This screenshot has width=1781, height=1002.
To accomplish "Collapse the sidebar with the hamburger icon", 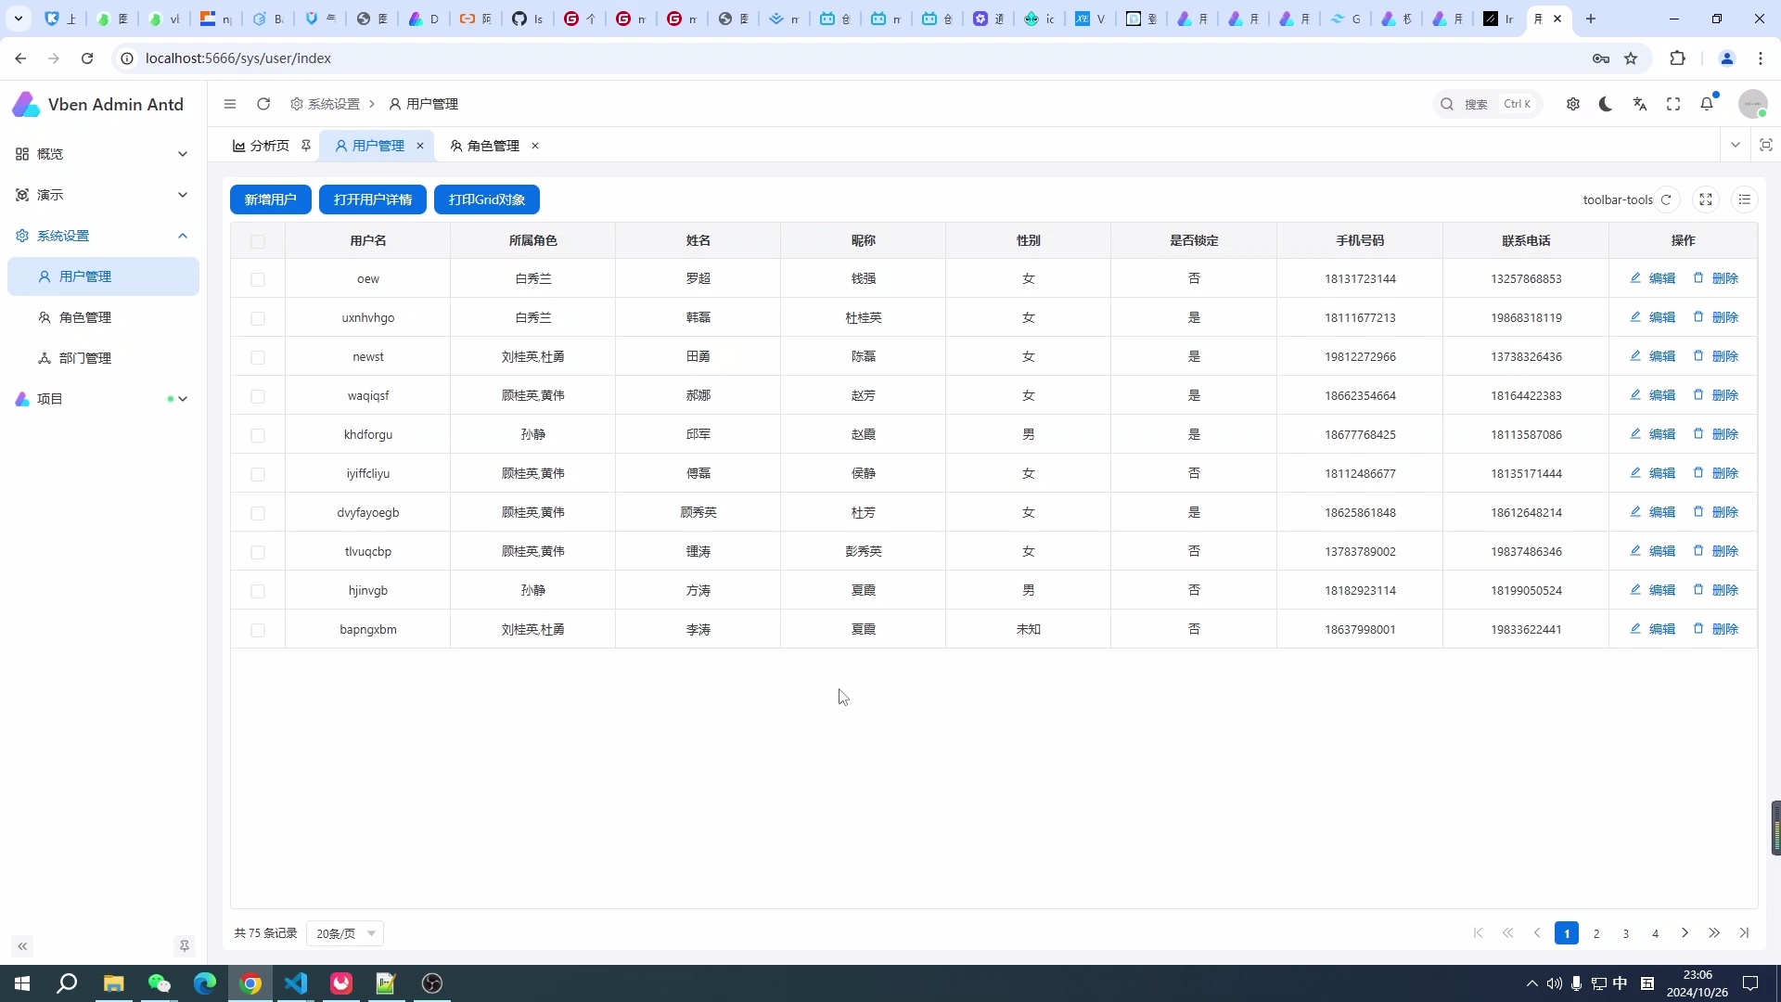I will coord(230,104).
